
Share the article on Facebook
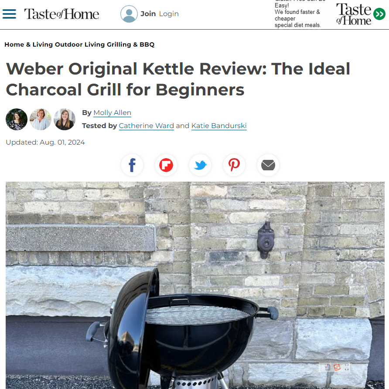click(132, 165)
